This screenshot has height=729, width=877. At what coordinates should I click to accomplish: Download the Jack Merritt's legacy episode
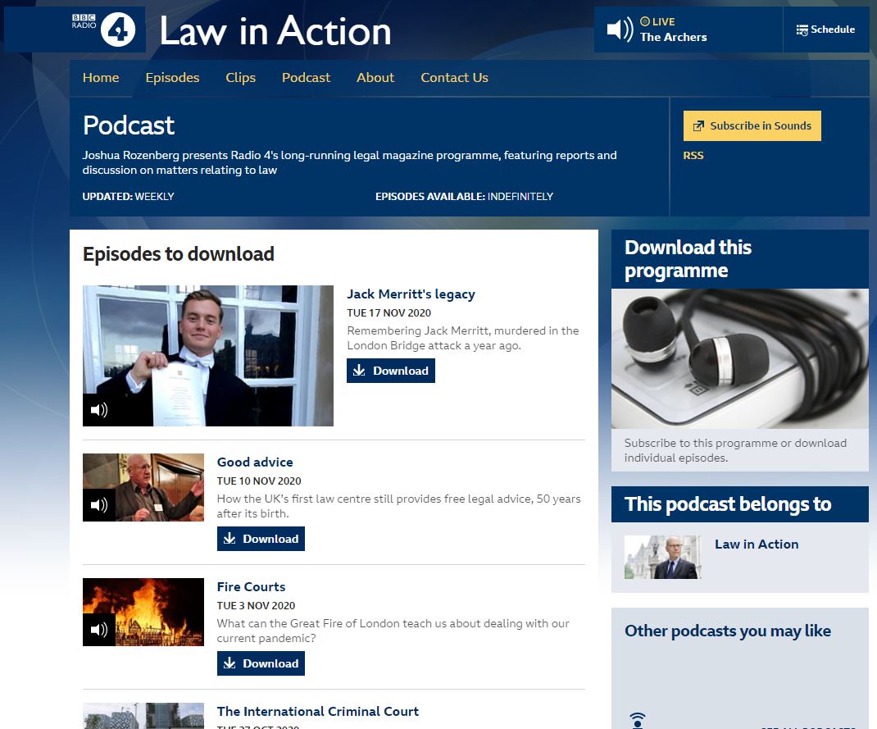point(391,371)
